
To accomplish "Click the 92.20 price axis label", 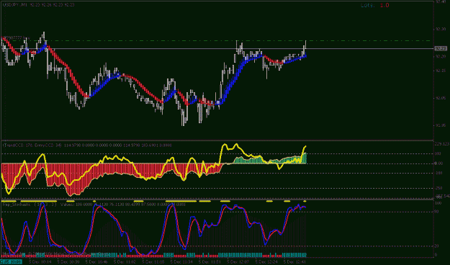I will 441,57.
